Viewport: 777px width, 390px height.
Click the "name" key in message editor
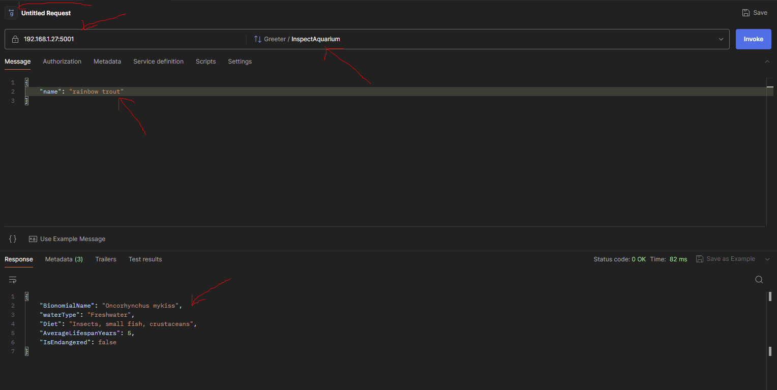click(51, 92)
